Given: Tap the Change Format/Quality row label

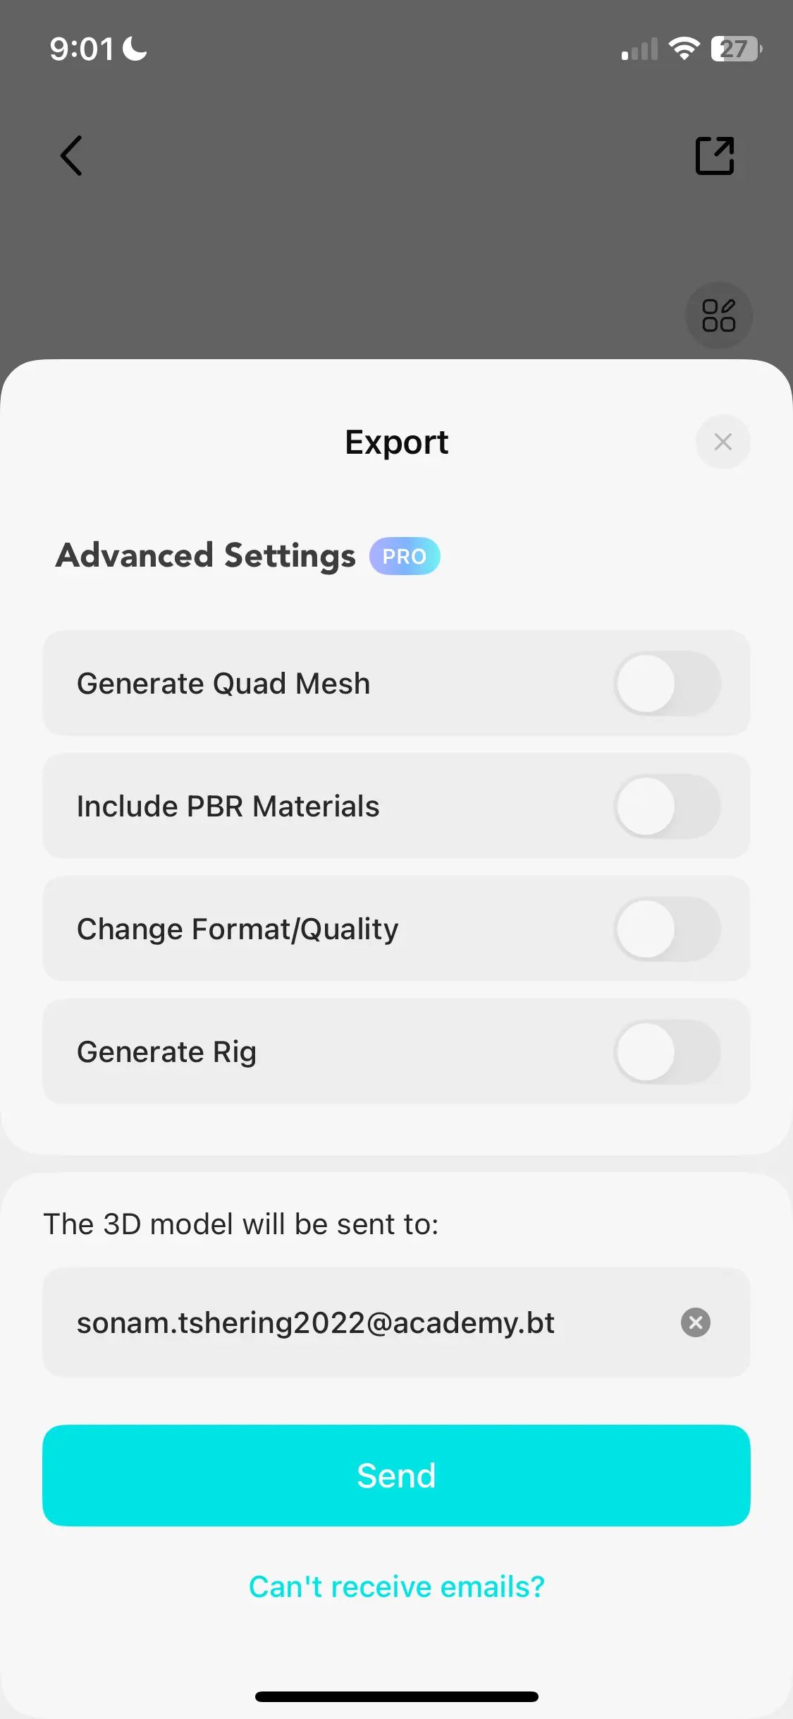Looking at the screenshot, I should (x=238, y=929).
